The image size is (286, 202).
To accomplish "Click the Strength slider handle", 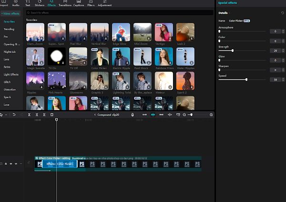I will pyautogui.click(x=233, y=50).
